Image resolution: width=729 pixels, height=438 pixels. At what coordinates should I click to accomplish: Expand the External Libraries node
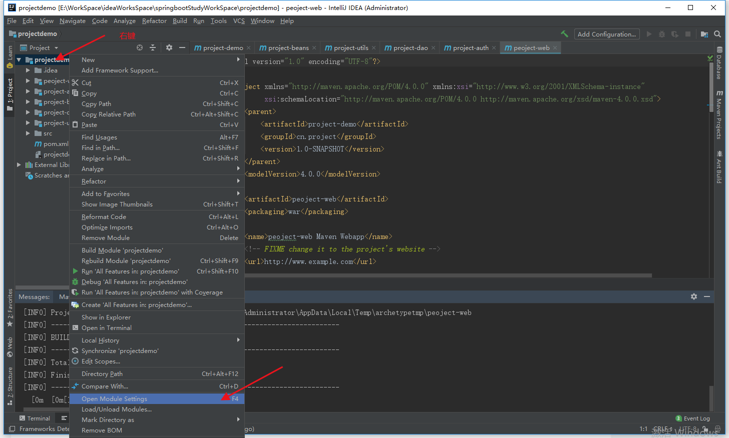[19, 165]
